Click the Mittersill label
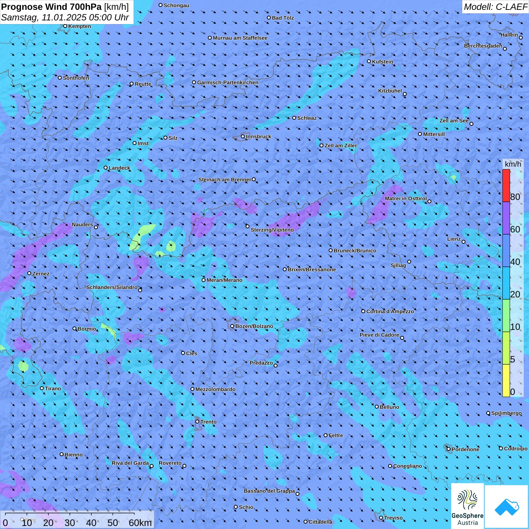Screen dimensions: 529x529 point(434,134)
